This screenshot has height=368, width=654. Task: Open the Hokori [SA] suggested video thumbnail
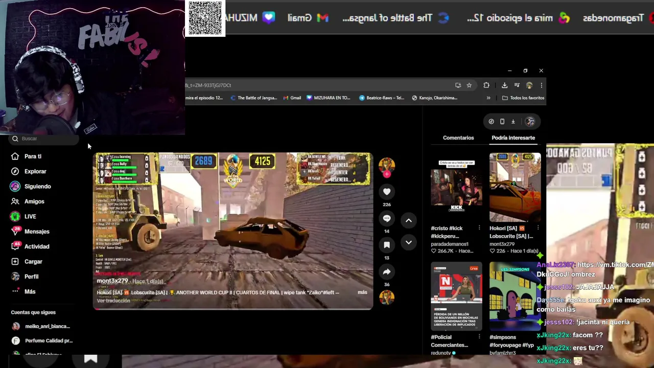[x=515, y=187]
